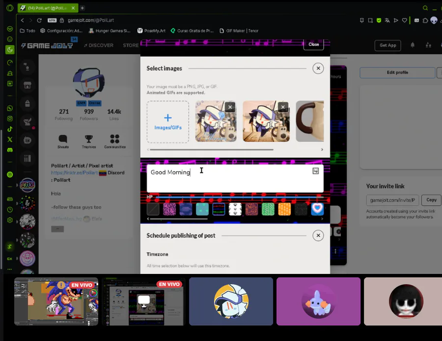Open the browser search icon

pyautogui.click(x=425, y=8)
